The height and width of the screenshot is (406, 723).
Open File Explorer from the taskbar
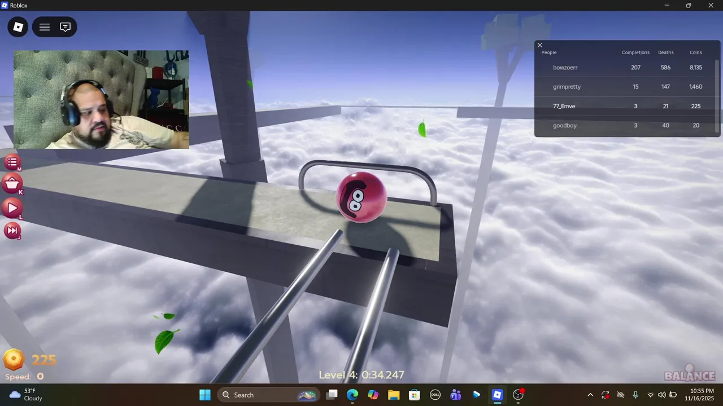click(x=394, y=395)
